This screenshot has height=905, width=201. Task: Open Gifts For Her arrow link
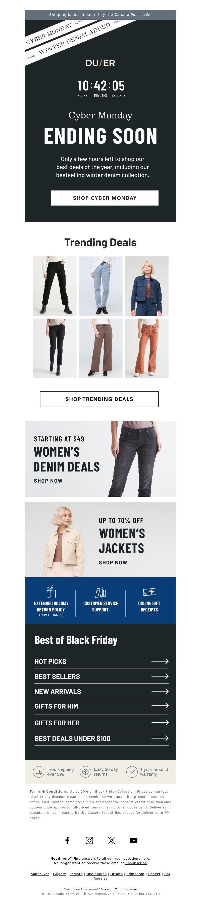(x=160, y=722)
